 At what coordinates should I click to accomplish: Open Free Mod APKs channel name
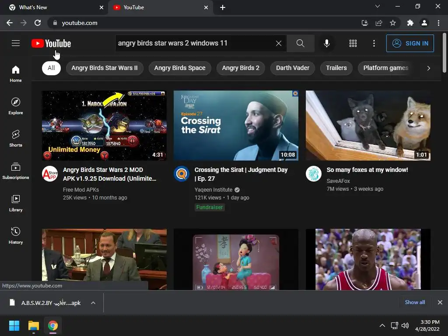click(81, 190)
